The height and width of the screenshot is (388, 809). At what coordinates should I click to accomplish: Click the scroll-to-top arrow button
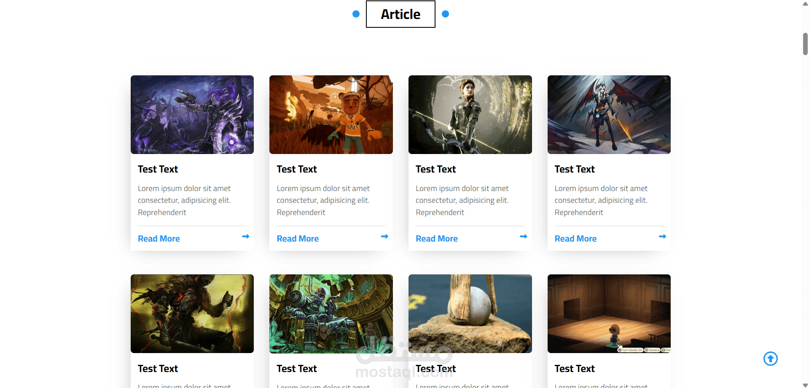pyautogui.click(x=770, y=359)
